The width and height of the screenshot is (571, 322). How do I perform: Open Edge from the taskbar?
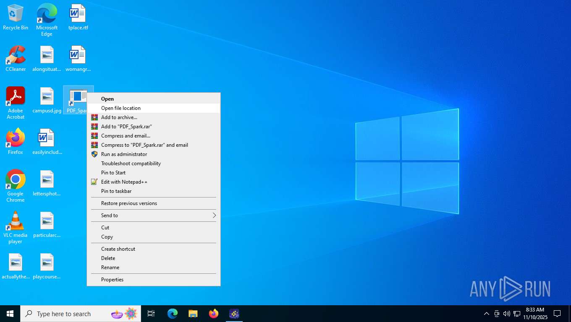click(173, 314)
